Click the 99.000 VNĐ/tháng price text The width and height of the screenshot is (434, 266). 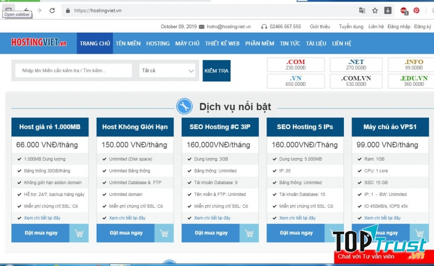[387, 145]
